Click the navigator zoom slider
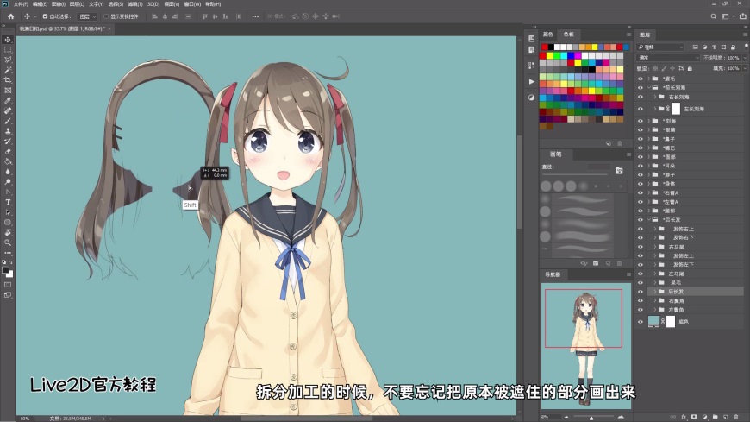The width and height of the screenshot is (750, 422). click(591, 417)
